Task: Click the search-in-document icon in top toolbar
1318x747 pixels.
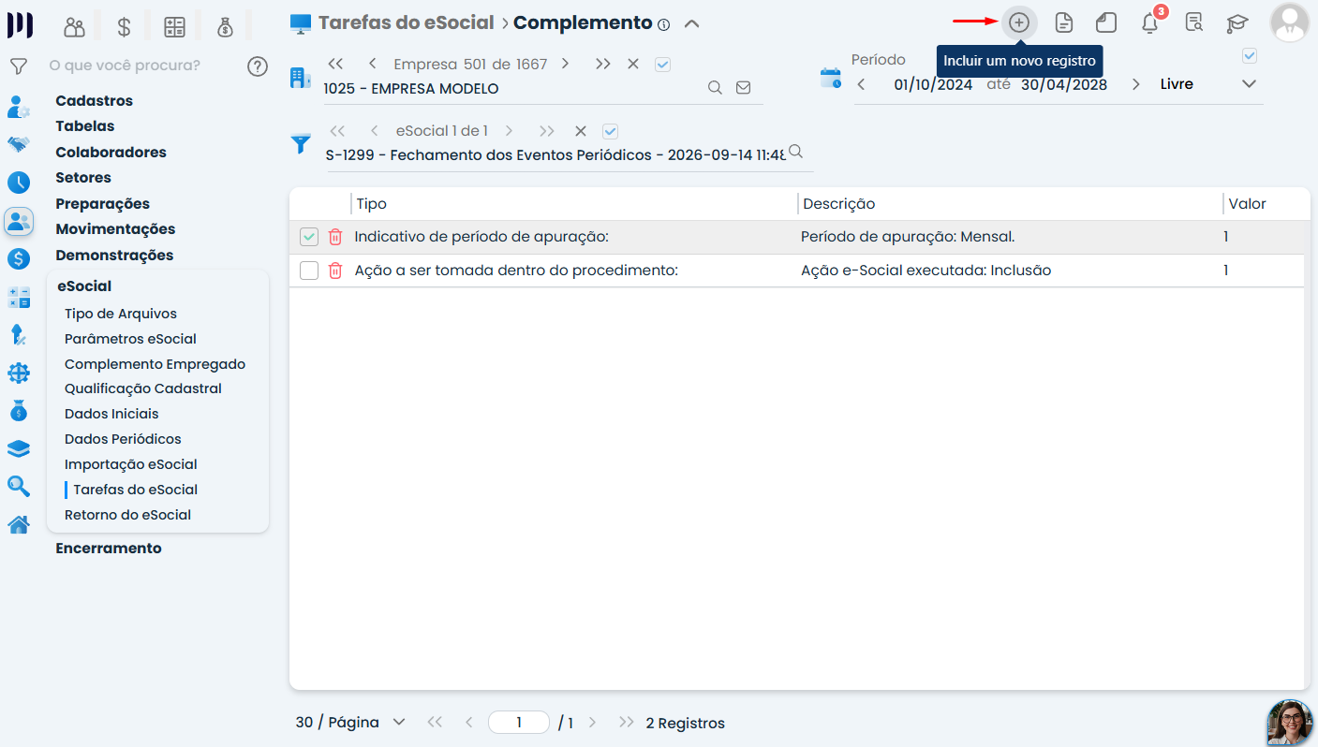Action: [1194, 22]
